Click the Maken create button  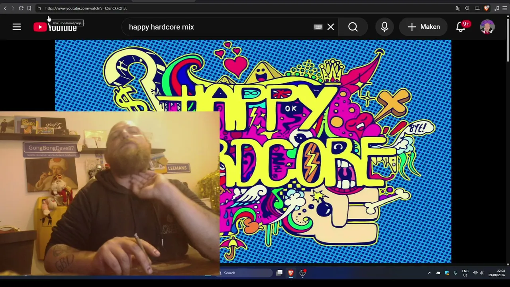point(424,27)
